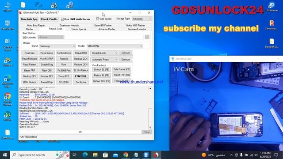
Task: Open Google Chrome on the taskbar
Action: (126, 155)
